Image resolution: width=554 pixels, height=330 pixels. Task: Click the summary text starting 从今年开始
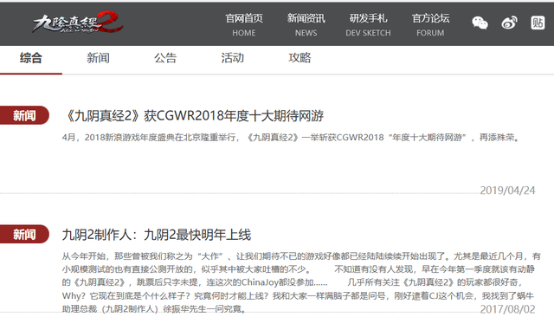click(301, 282)
